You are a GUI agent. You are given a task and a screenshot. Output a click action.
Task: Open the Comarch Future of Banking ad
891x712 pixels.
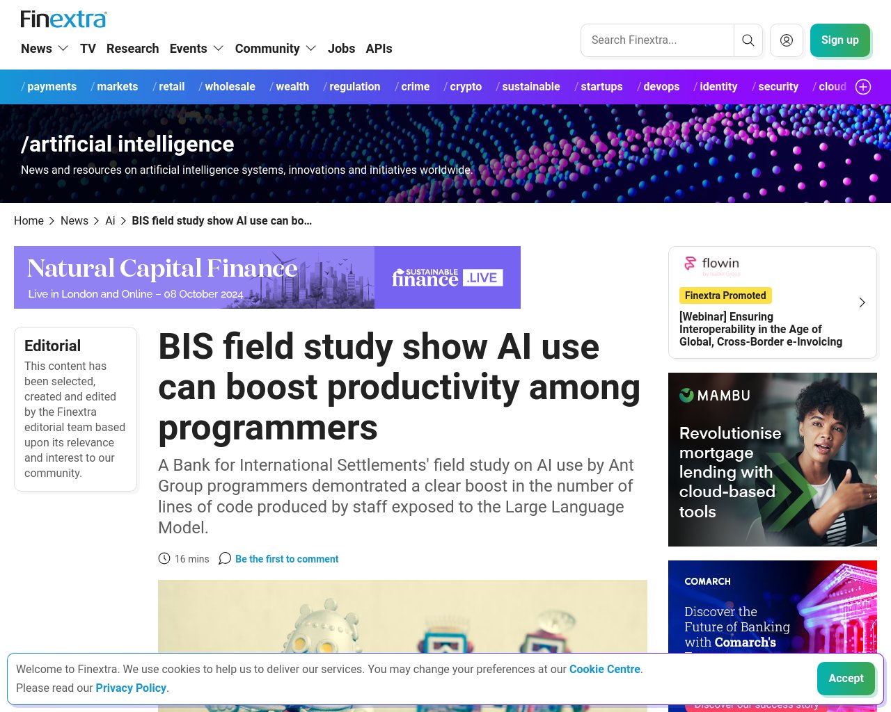point(773,606)
